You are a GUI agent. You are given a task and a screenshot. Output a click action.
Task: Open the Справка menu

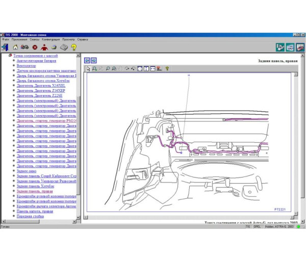(83, 39)
